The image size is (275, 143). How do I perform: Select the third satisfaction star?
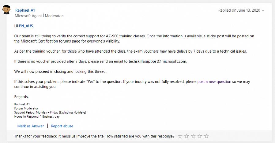[x=193, y=136]
